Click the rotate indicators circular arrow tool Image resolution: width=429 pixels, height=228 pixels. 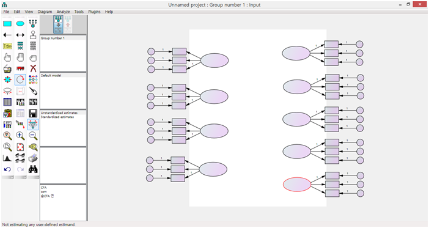click(20, 79)
